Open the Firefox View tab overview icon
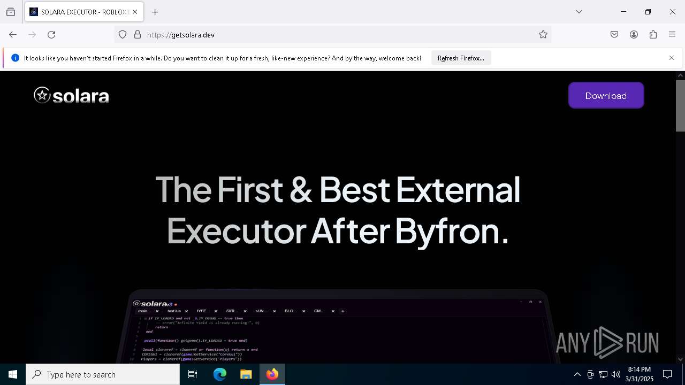Screen dimensions: 685x385 (11, 12)
